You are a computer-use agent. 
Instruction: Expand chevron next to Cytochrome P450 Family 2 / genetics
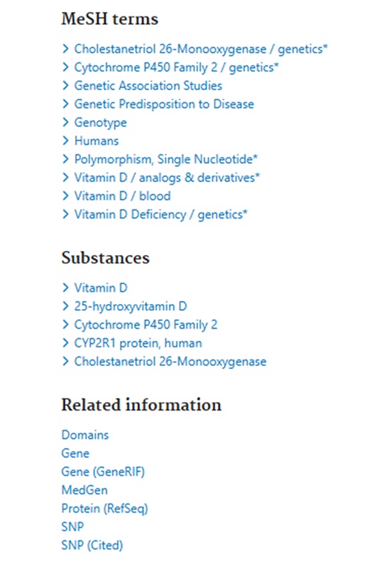[65, 67]
